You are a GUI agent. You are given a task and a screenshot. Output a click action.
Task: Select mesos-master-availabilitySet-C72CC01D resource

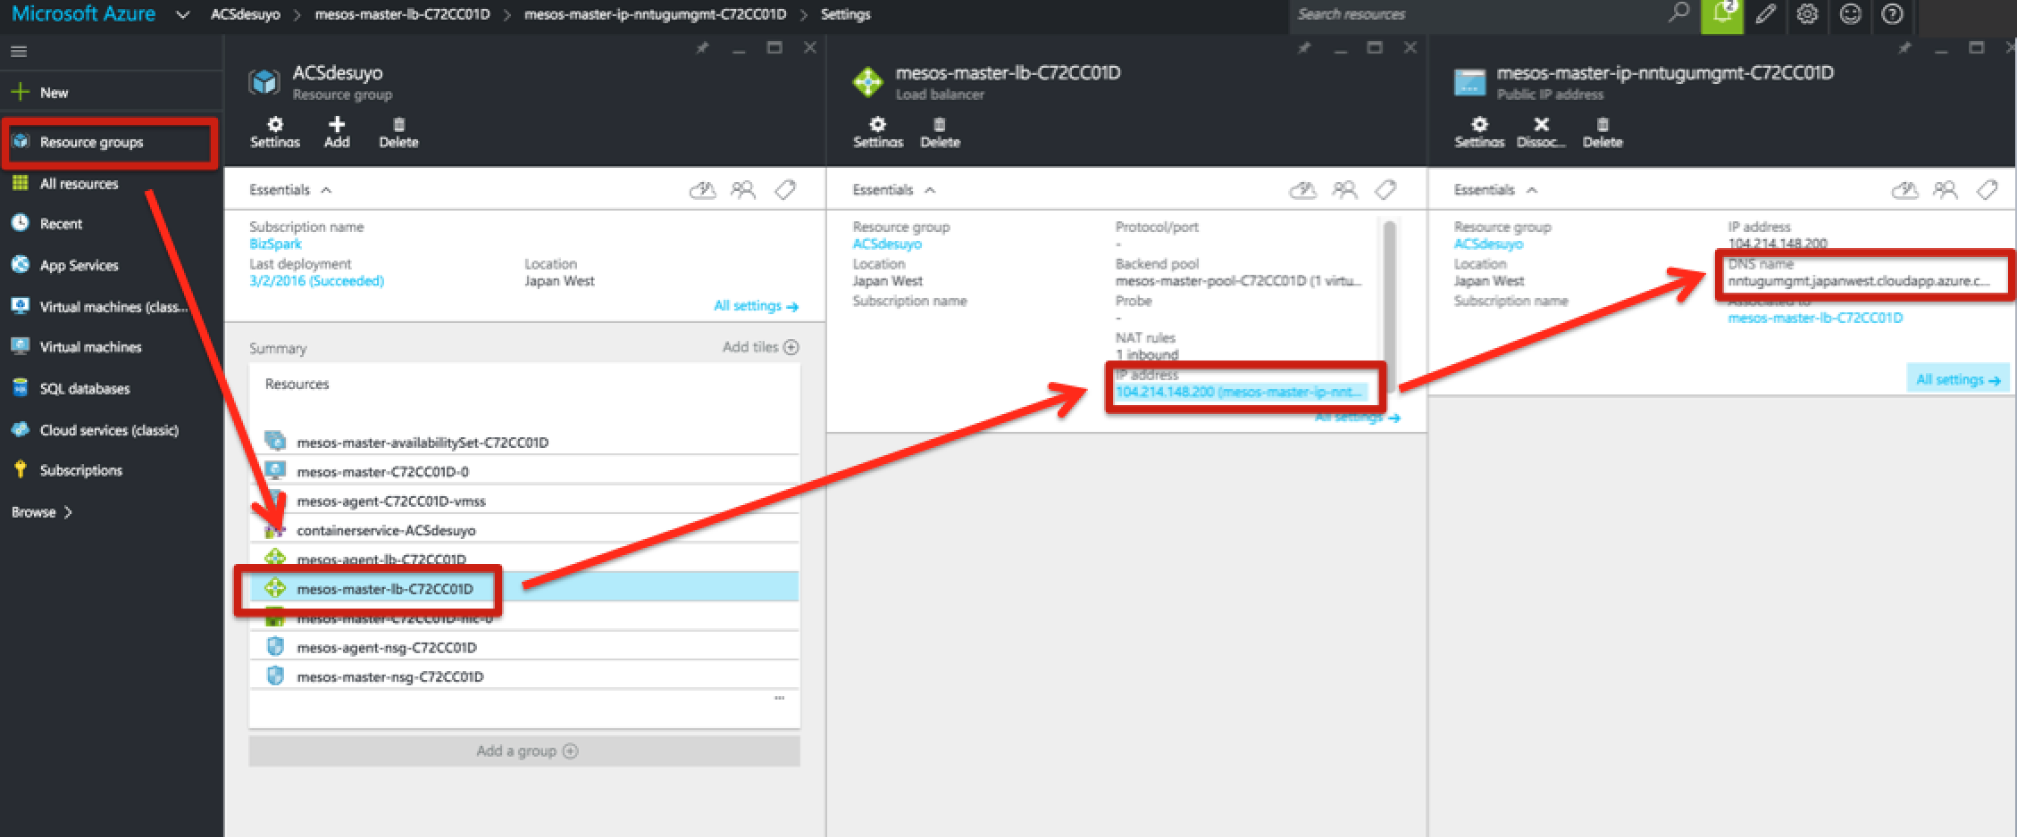[x=523, y=443]
